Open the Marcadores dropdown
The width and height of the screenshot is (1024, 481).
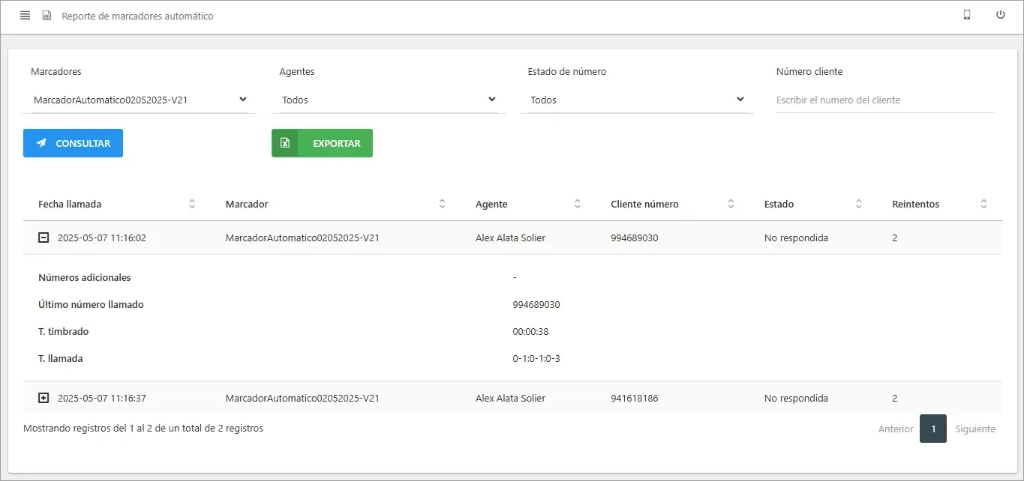tap(140, 100)
